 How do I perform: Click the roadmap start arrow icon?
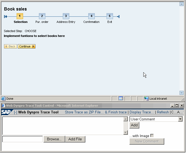point(6,16)
